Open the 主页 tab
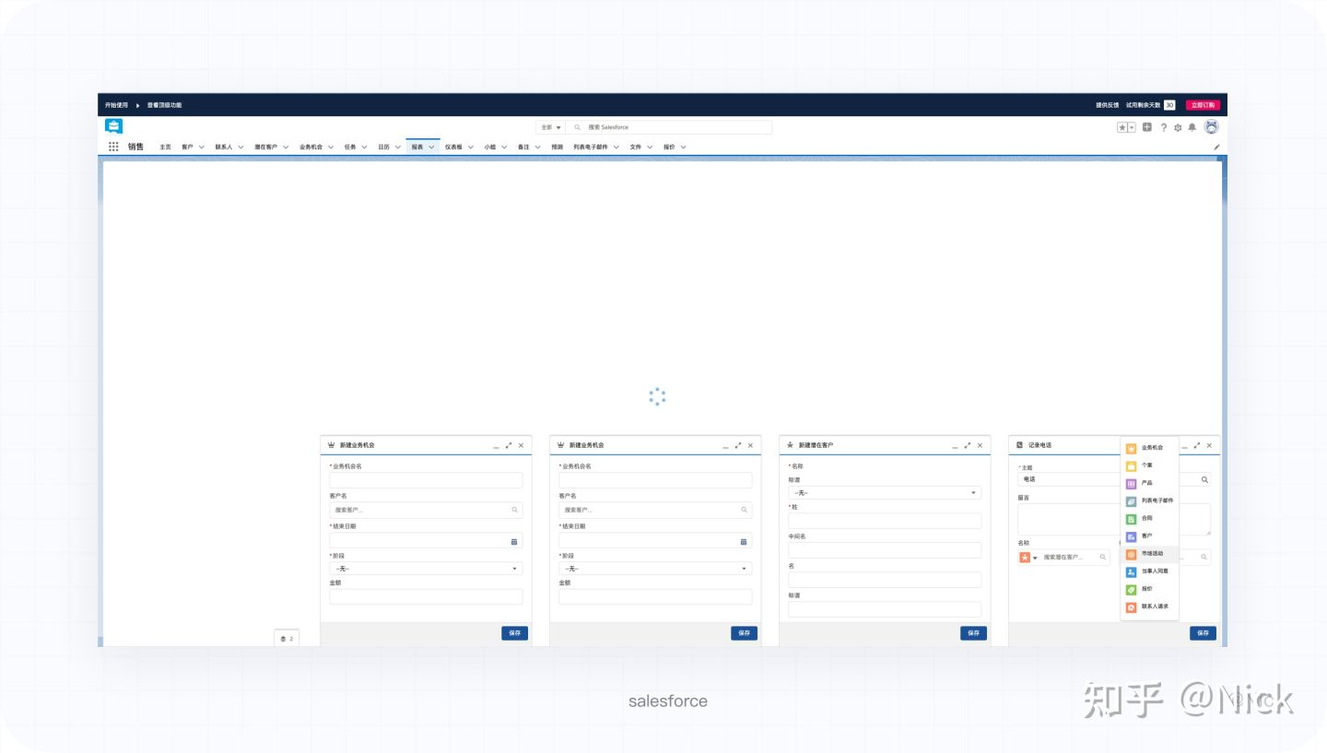The height and width of the screenshot is (753, 1327). pos(165,147)
